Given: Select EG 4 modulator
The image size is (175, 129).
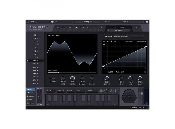Looking at the screenshot, I should tap(36, 45).
